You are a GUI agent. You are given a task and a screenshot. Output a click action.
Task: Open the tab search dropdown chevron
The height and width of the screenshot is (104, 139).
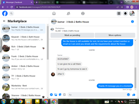tap(121, 2)
